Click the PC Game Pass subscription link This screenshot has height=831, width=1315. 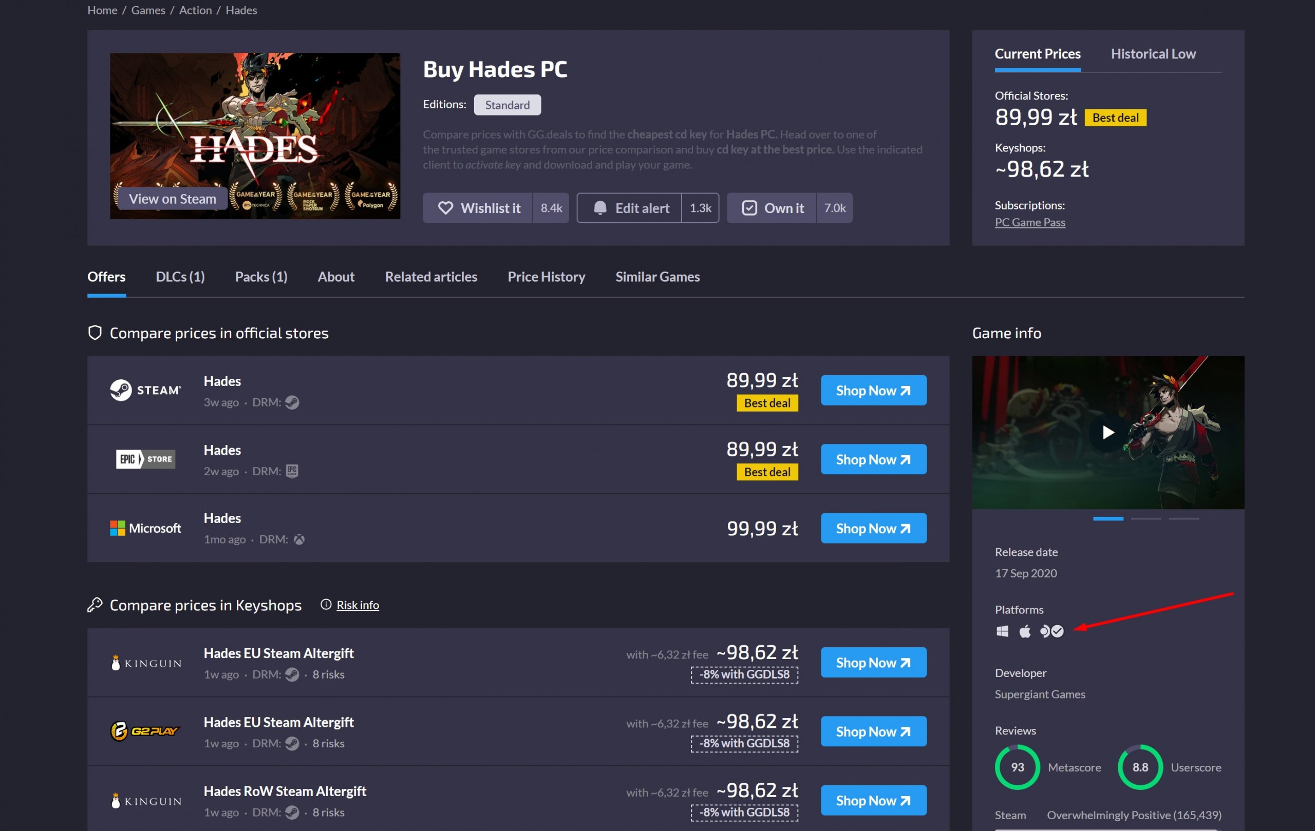click(1030, 222)
